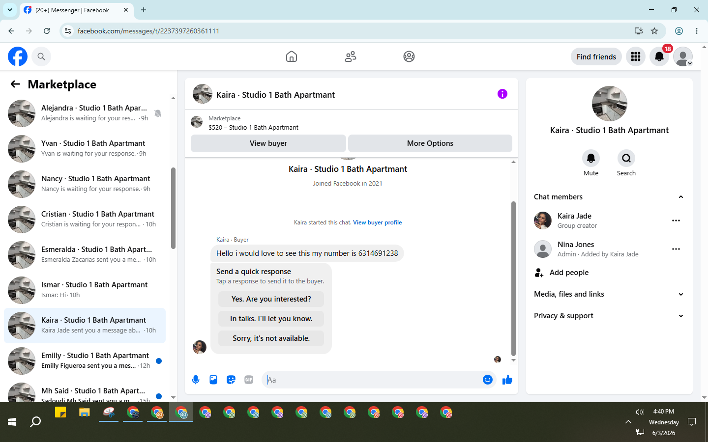Click the Find friends button

coord(596,56)
